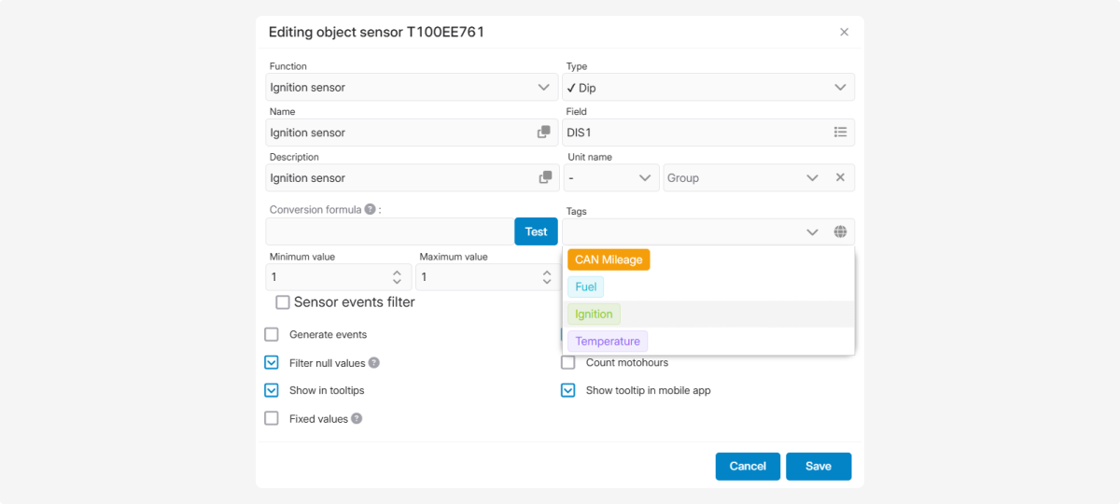Check the Generate events checkbox

coord(272,334)
